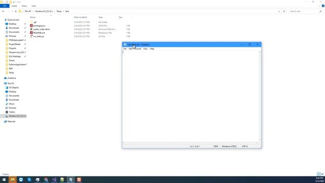
Task: Select This PC in navigation pane
Action: [11, 83]
